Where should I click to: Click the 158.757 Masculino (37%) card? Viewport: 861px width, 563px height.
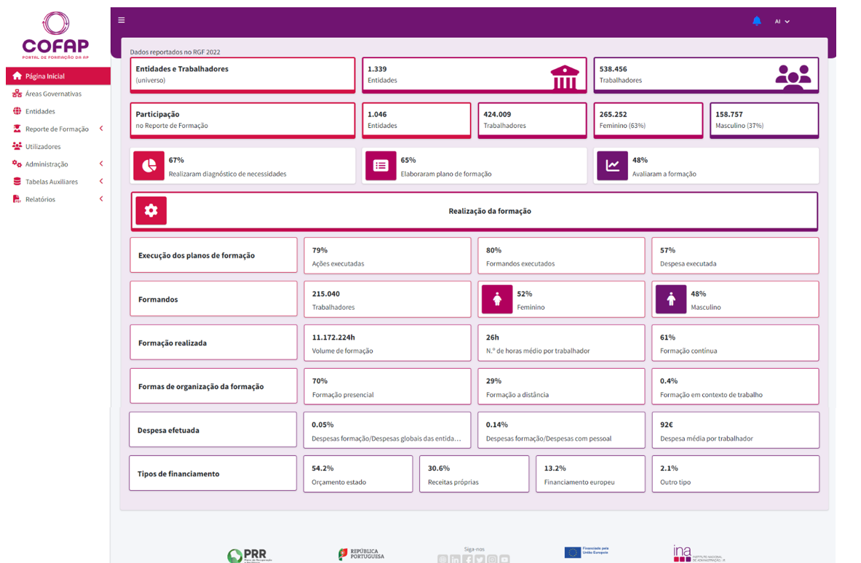(x=764, y=120)
